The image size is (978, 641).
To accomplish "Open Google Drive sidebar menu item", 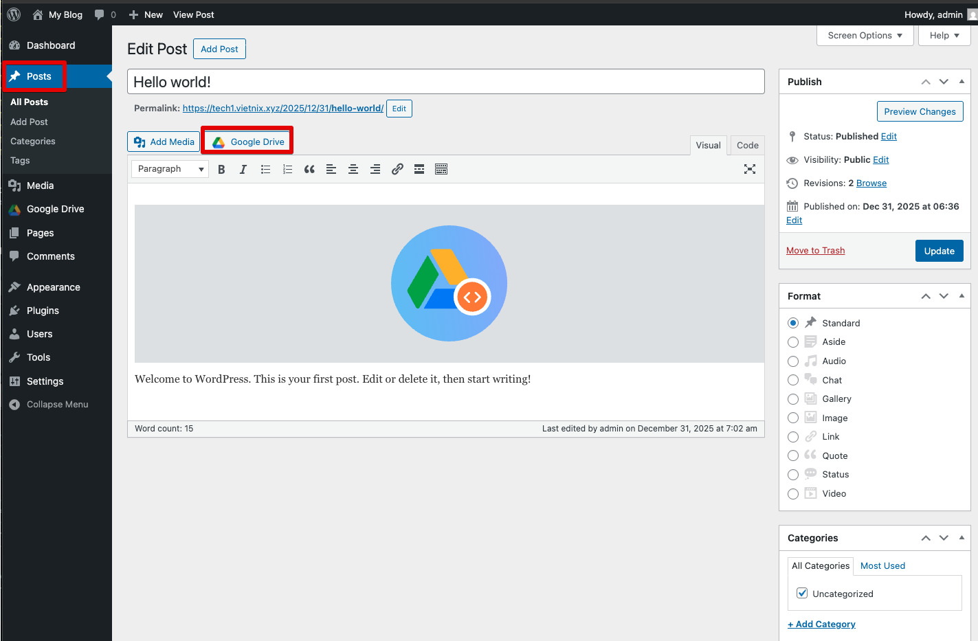I will coord(56,209).
